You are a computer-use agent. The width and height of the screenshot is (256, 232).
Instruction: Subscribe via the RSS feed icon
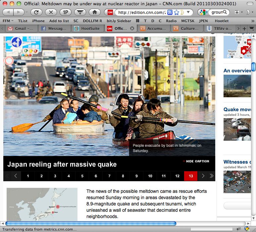tap(170, 12)
